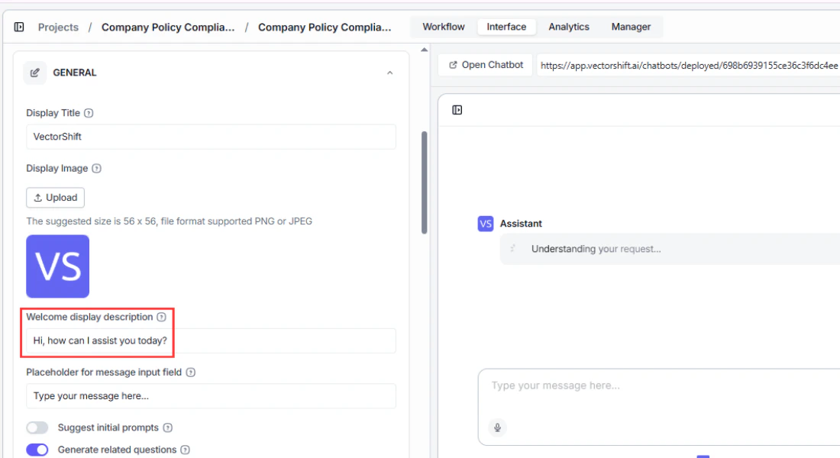Collapse the GENERAL section chevron
The image size is (840, 458).
pyautogui.click(x=389, y=72)
